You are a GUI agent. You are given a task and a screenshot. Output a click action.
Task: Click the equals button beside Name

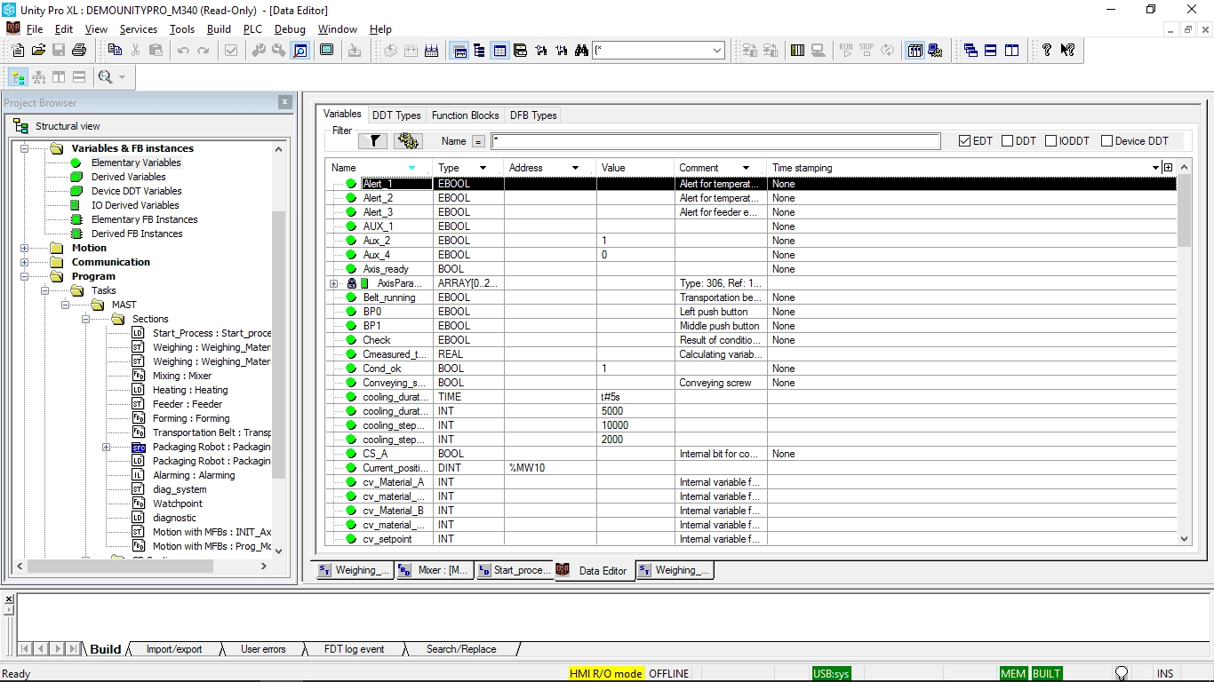[478, 141]
